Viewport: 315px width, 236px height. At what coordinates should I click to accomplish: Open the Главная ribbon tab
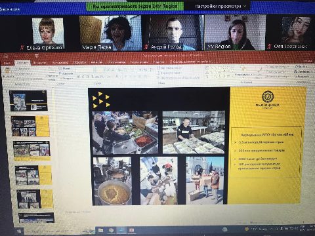tap(22, 63)
